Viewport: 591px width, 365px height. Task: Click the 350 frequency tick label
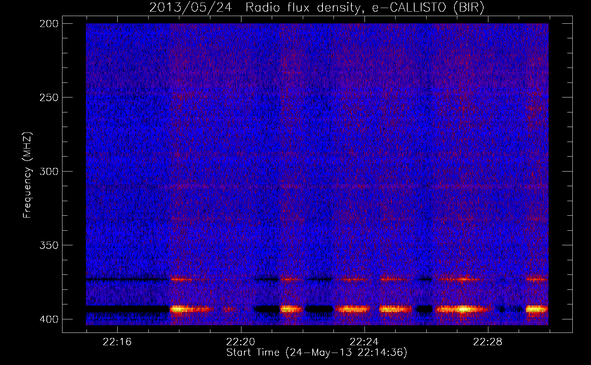tap(49, 245)
